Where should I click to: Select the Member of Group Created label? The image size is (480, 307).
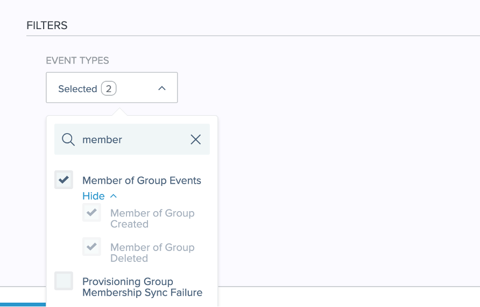152,219
